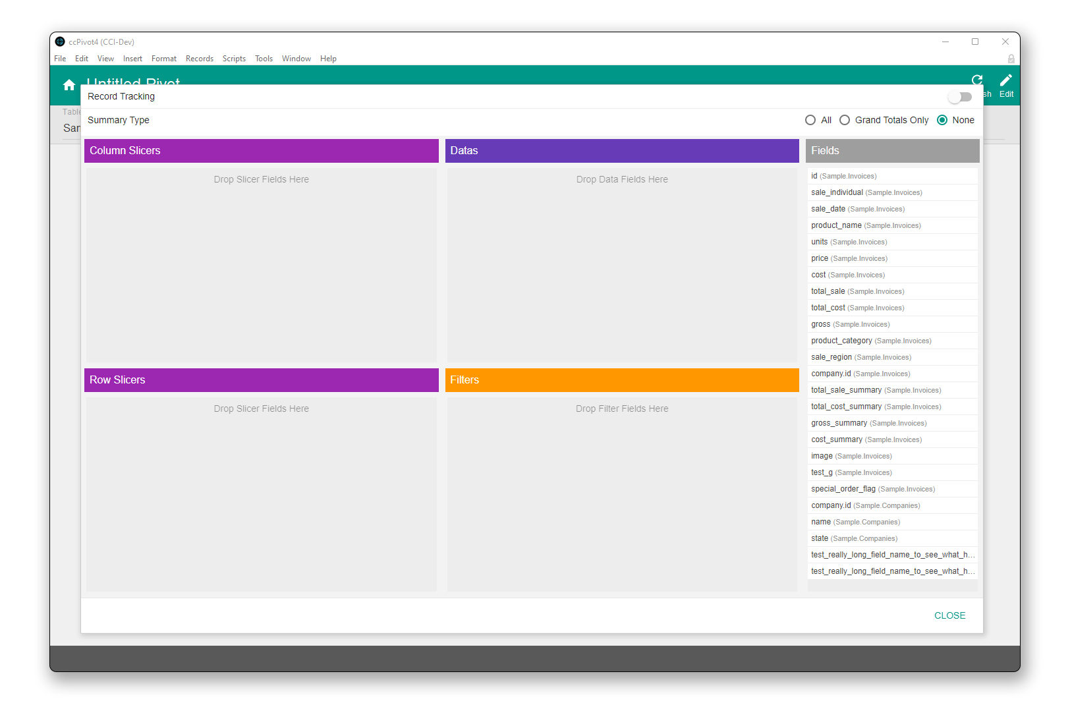Click the Datas section header
The width and height of the screenshot is (1070, 705).
[x=622, y=151]
